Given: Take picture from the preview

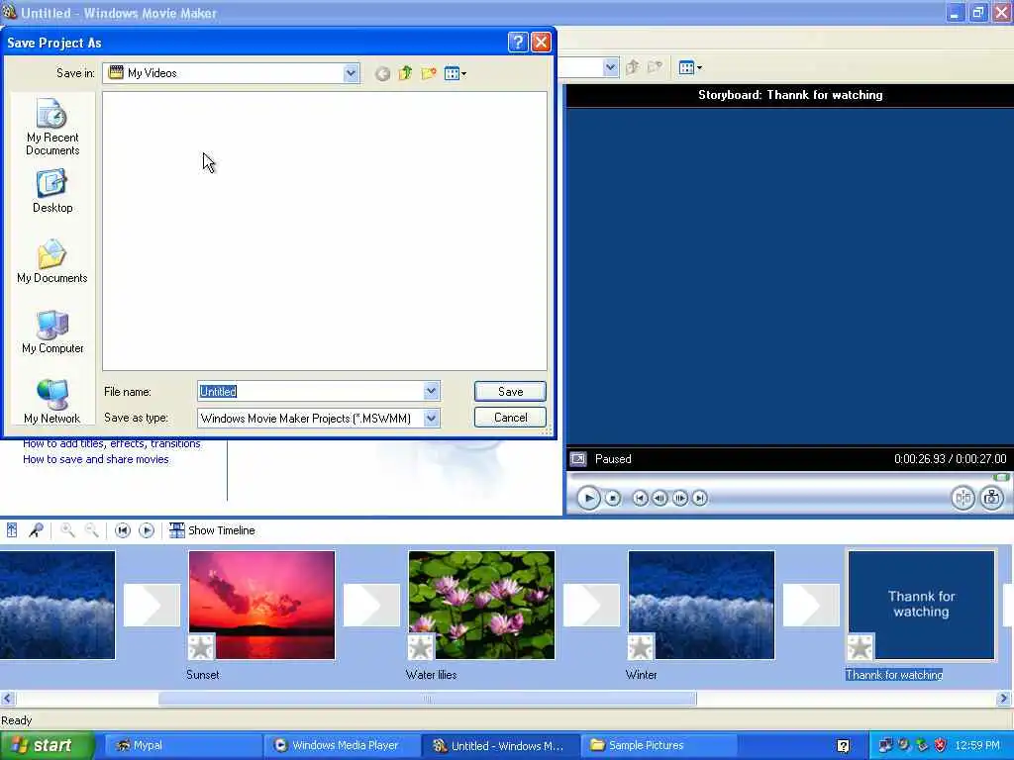Looking at the screenshot, I should [x=992, y=498].
